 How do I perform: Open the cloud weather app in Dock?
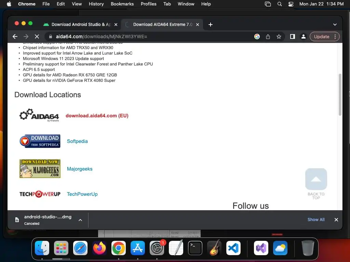click(280, 248)
